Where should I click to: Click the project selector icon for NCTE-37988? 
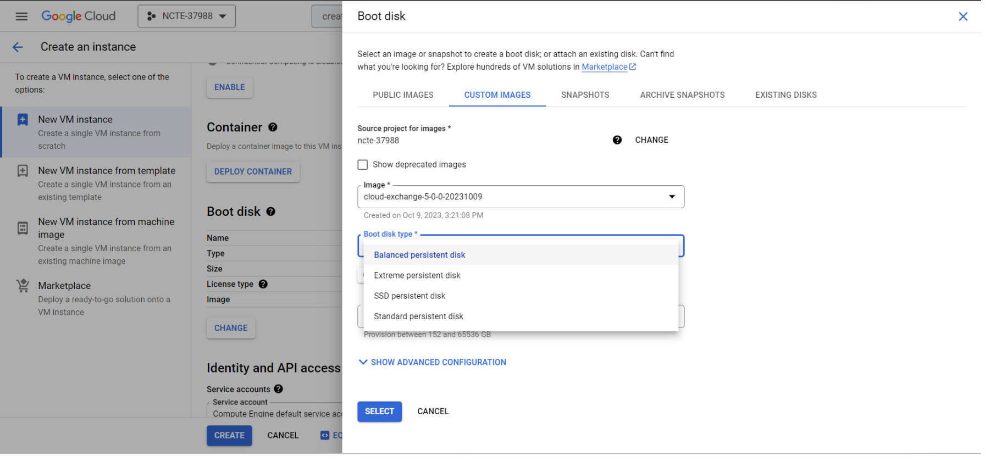pyautogui.click(x=151, y=16)
